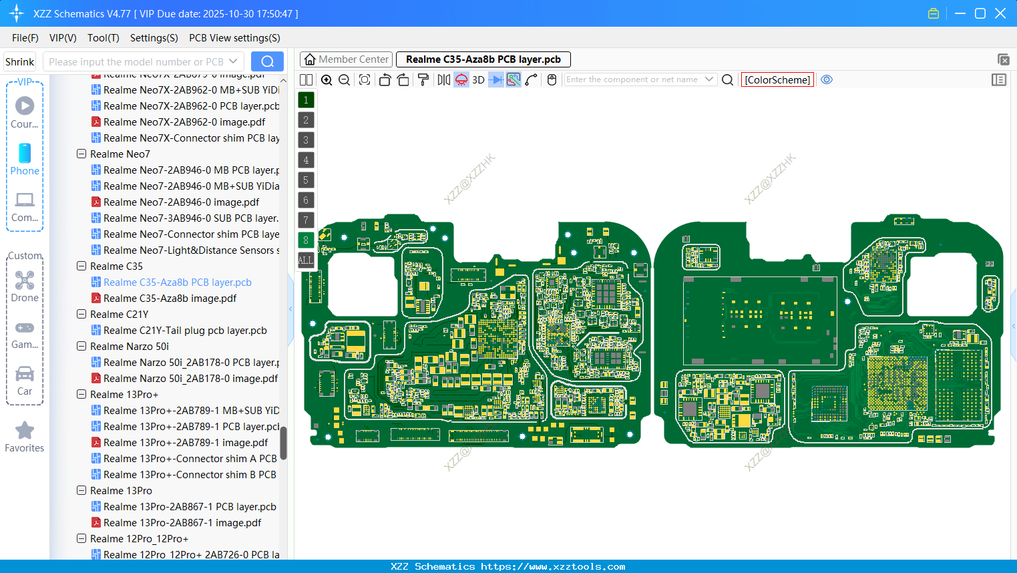Toggle the net routing highlight tool
The image size is (1017, 573).
514,80
